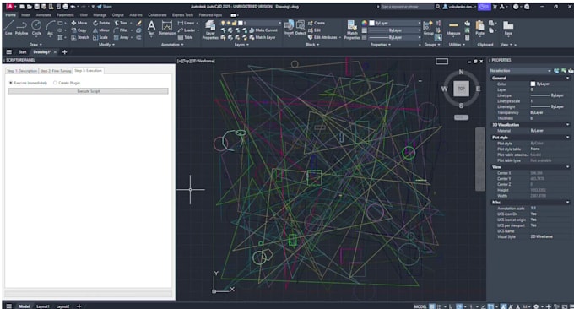Toggle MODEL space button in status bar
574x309 pixels.
pyautogui.click(x=420, y=306)
